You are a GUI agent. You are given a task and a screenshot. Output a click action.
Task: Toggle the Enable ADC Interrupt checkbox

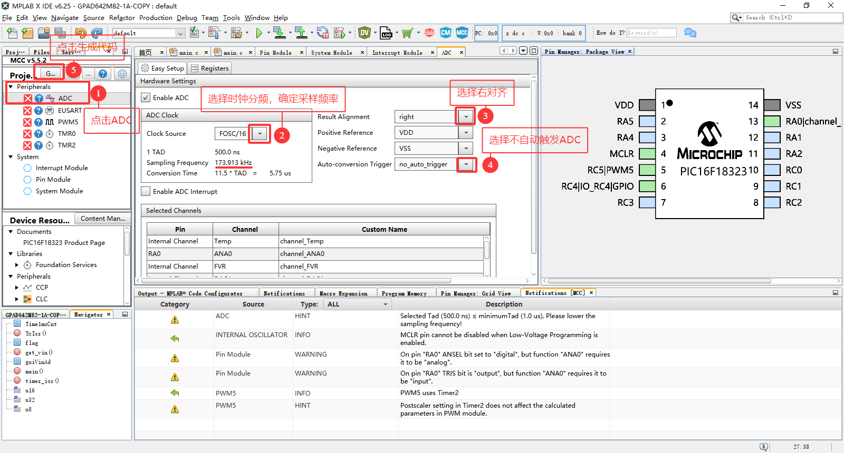[x=146, y=191]
